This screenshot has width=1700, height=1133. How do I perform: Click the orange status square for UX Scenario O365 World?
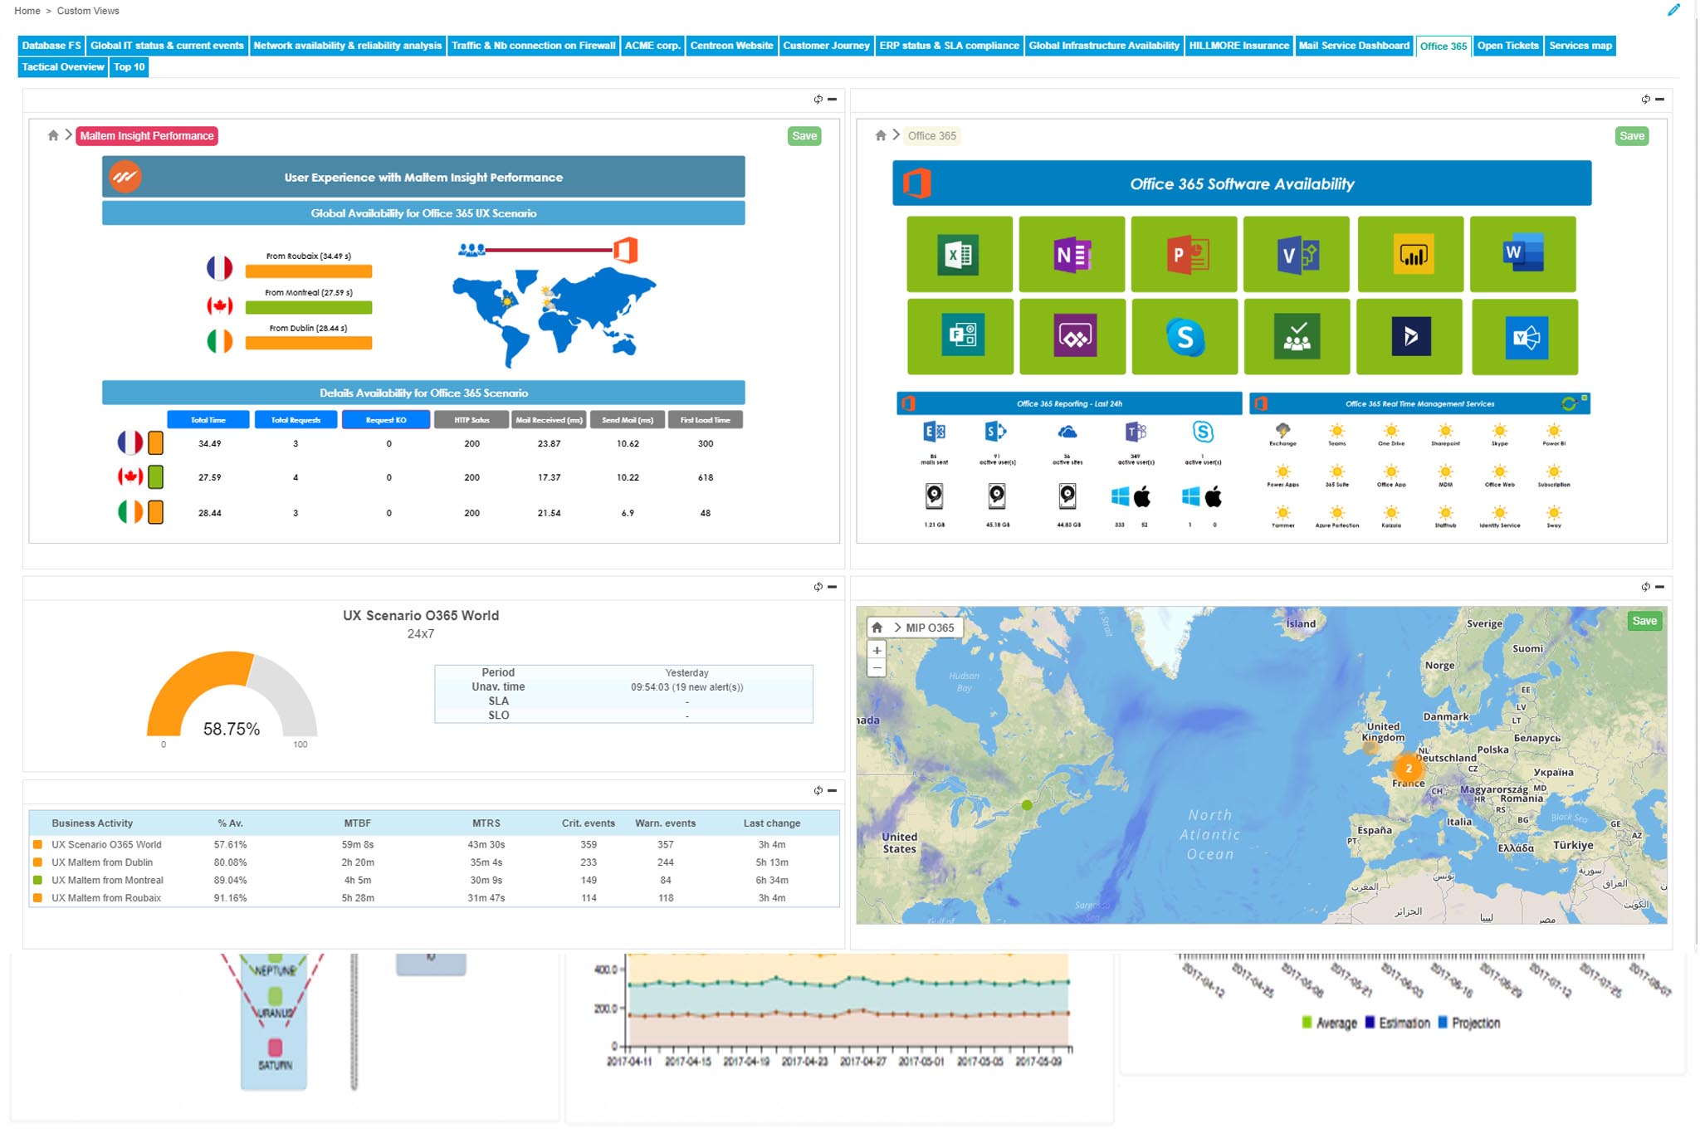pos(37,844)
